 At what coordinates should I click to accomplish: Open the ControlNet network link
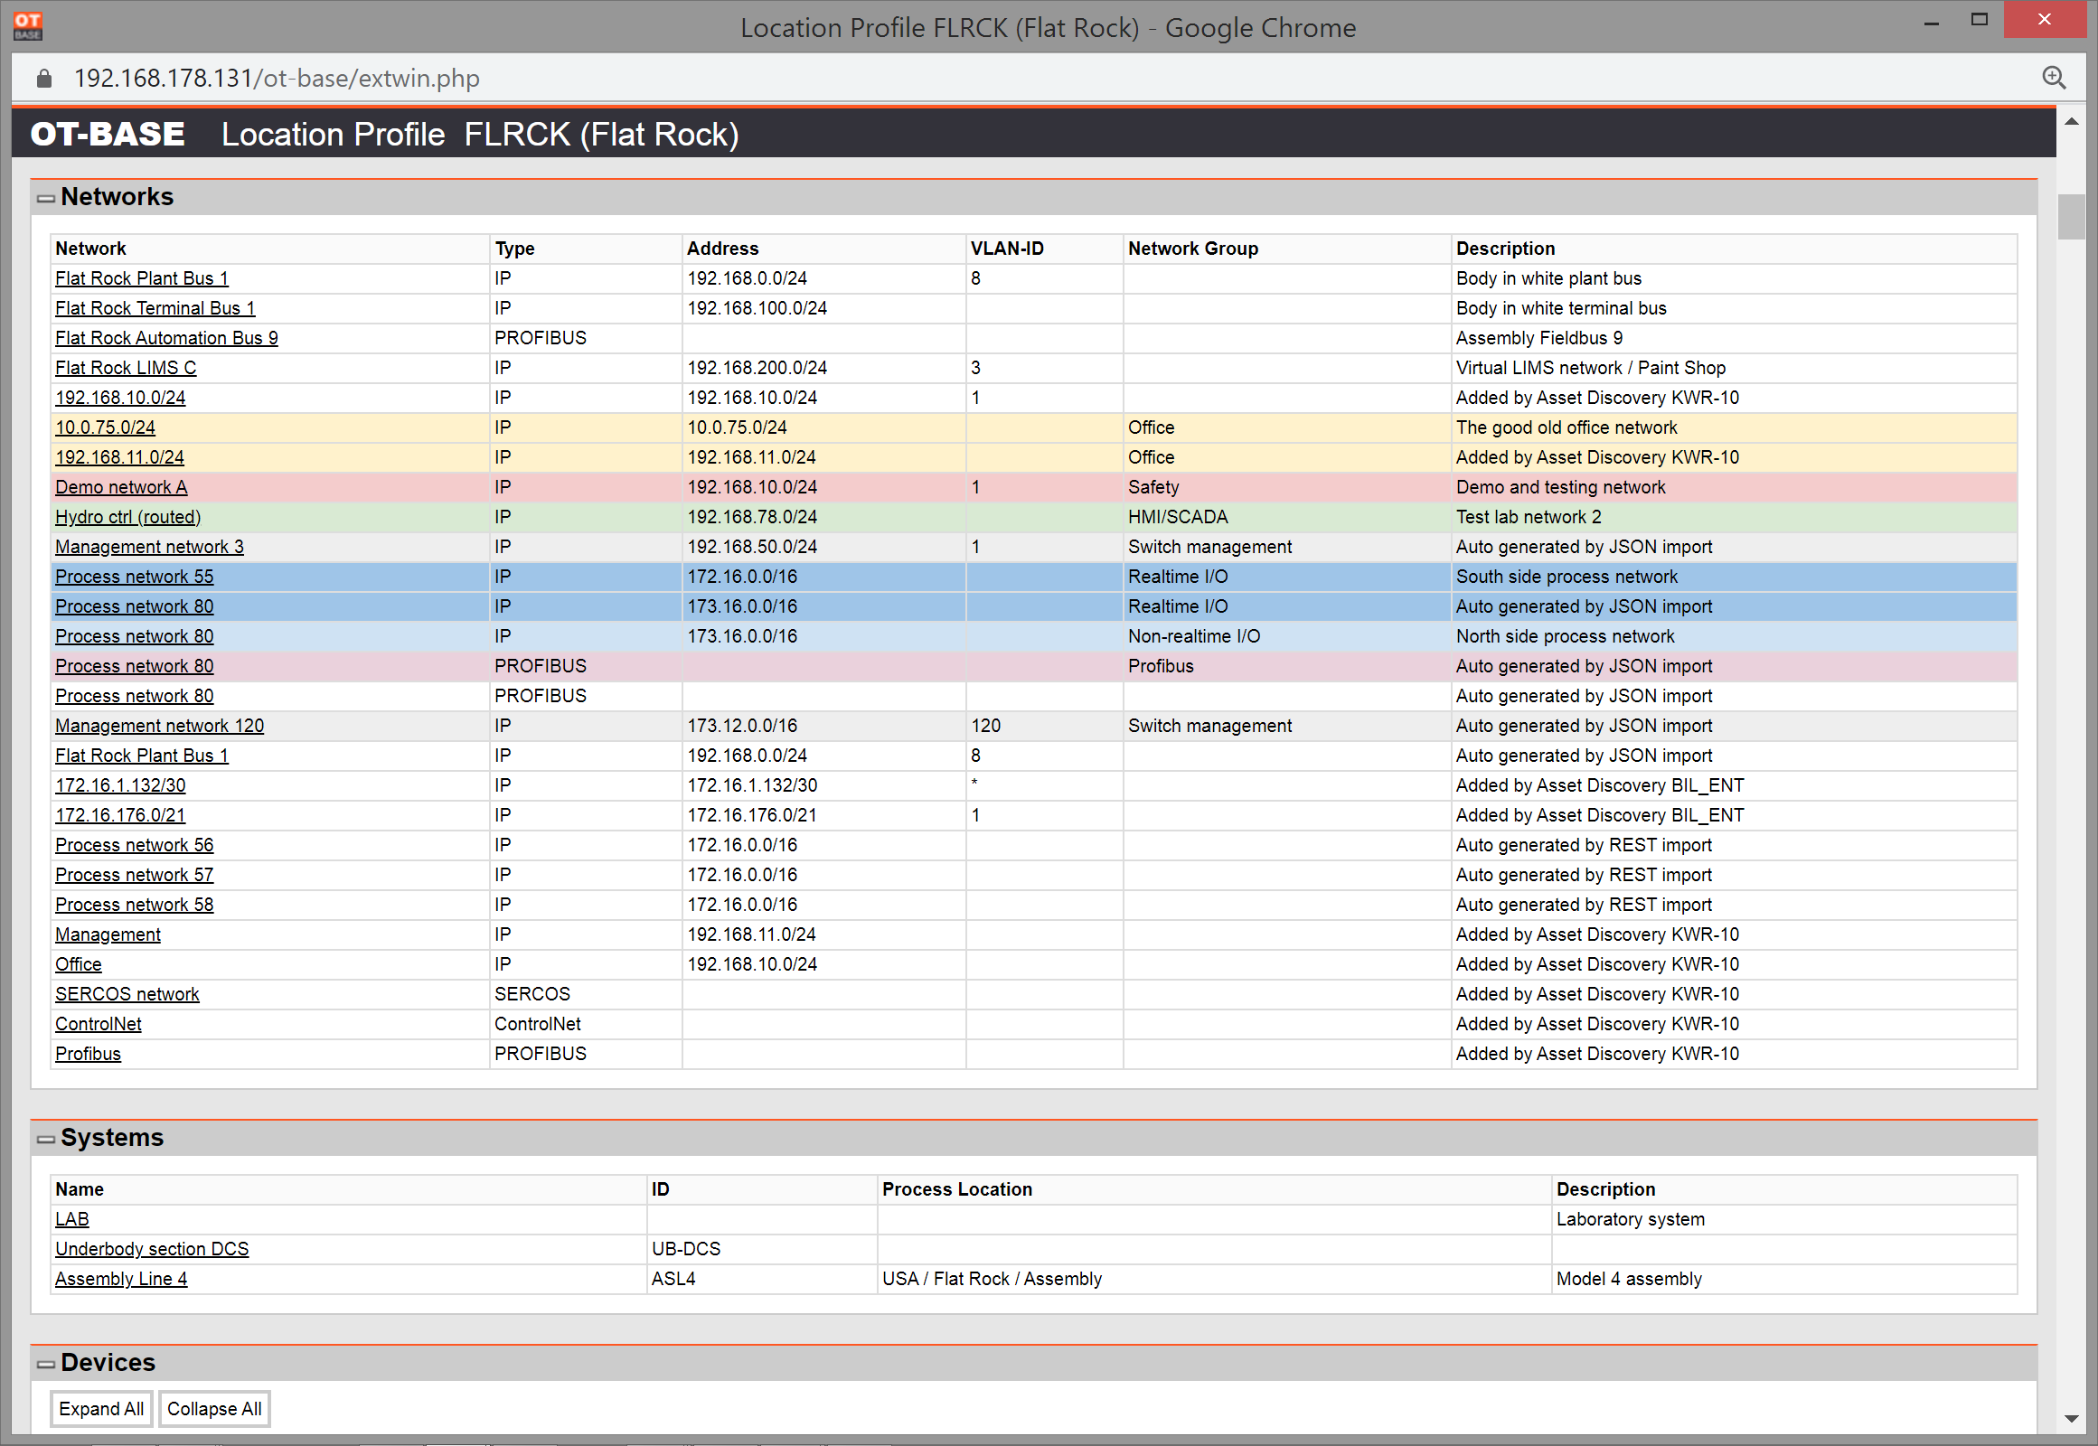[99, 1024]
